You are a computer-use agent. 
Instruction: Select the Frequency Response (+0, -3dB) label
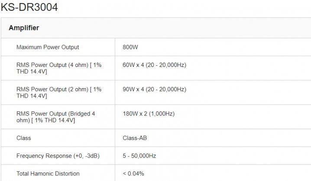click(58, 156)
